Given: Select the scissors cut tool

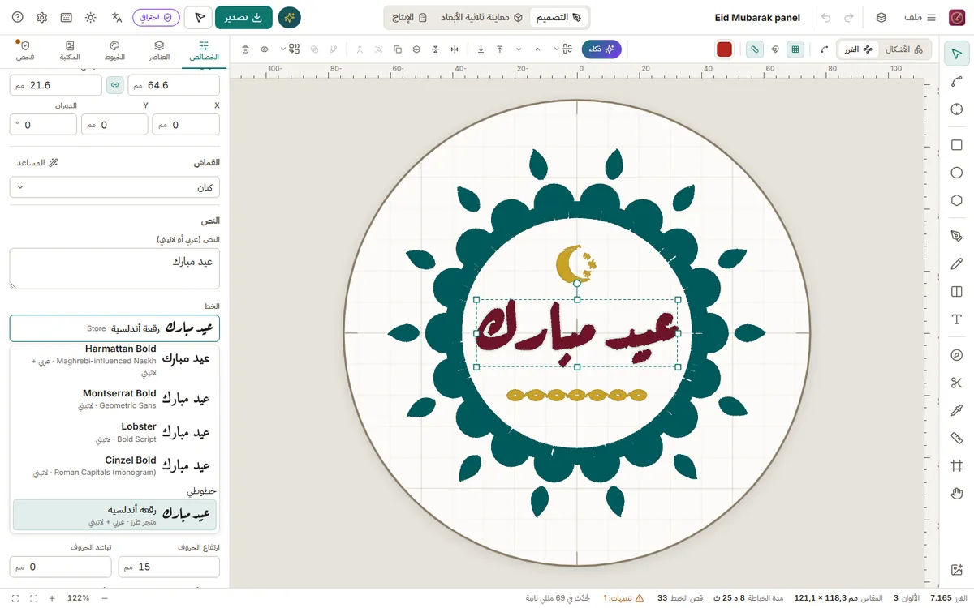Looking at the screenshot, I should click(957, 383).
